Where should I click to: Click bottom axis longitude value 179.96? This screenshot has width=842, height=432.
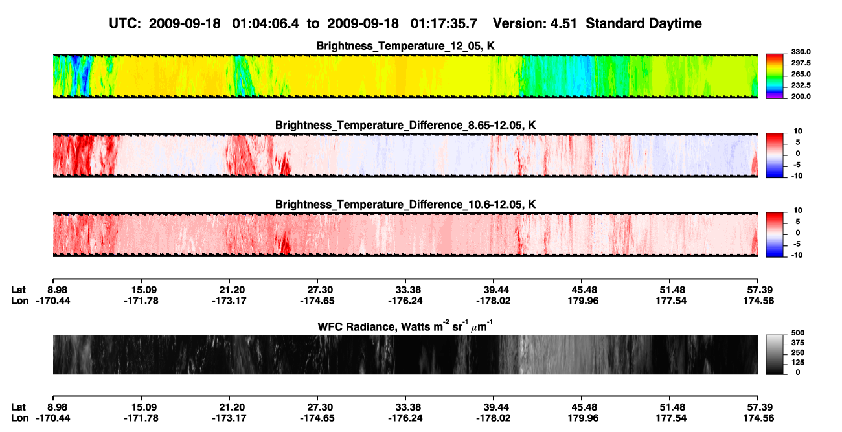point(584,418)
